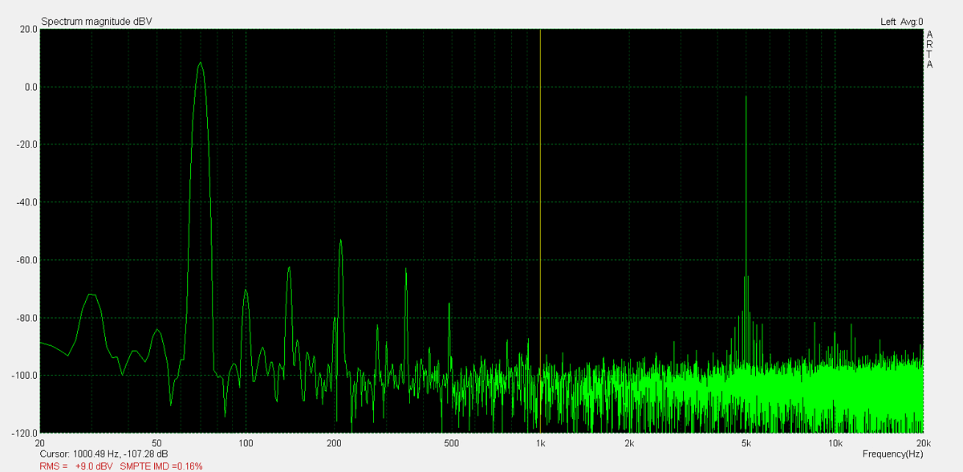The height and width of the screenshot is (472, 963).
Task: Click the 10k tick label on frequency axis
Action: (835, 443)
